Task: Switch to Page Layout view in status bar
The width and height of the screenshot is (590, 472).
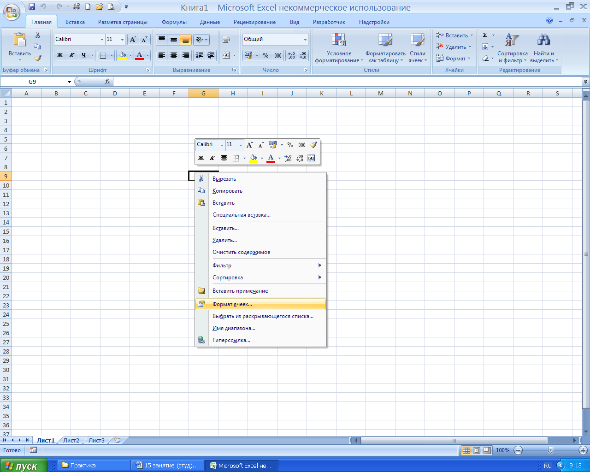Action: [x=477, y=450]
